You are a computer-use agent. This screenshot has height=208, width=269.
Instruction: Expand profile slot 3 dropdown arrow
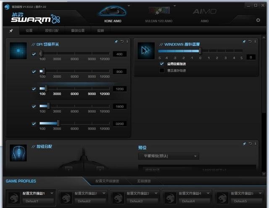pyautogui.click(x=156, y=193)
